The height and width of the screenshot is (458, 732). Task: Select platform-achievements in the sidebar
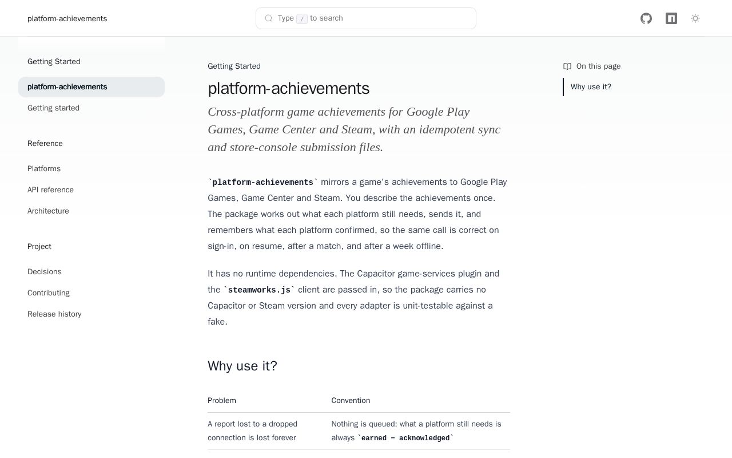91,87
